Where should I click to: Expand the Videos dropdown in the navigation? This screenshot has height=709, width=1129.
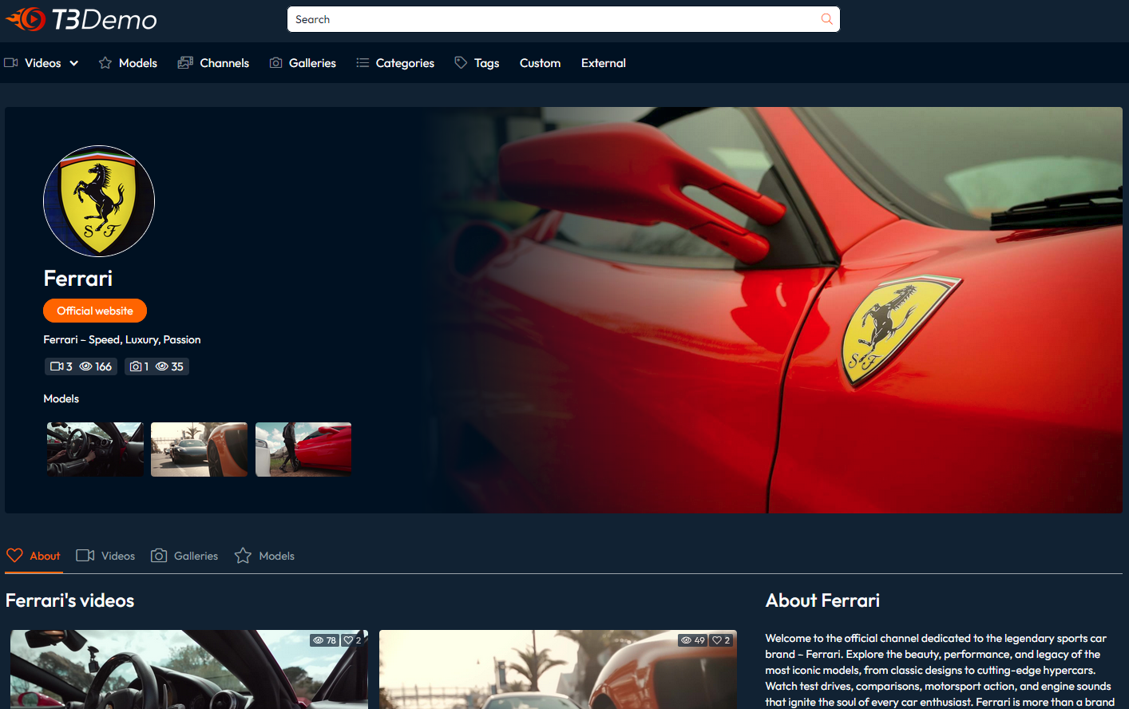74,62
